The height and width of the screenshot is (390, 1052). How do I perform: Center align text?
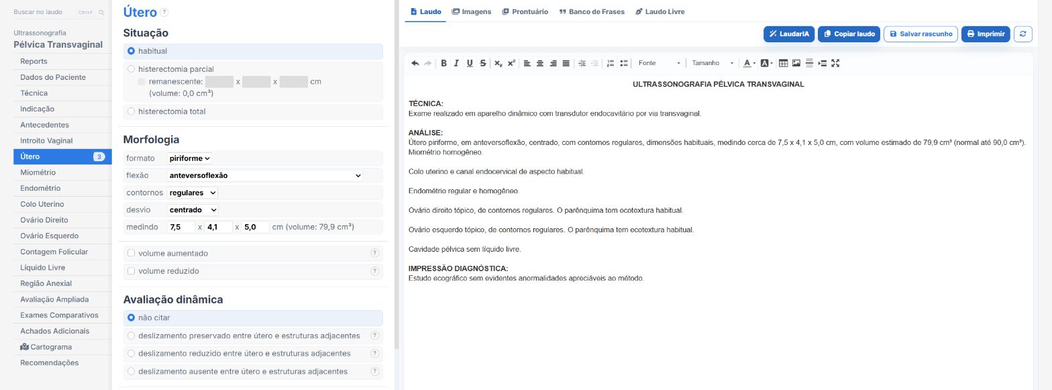coord(540,63)
